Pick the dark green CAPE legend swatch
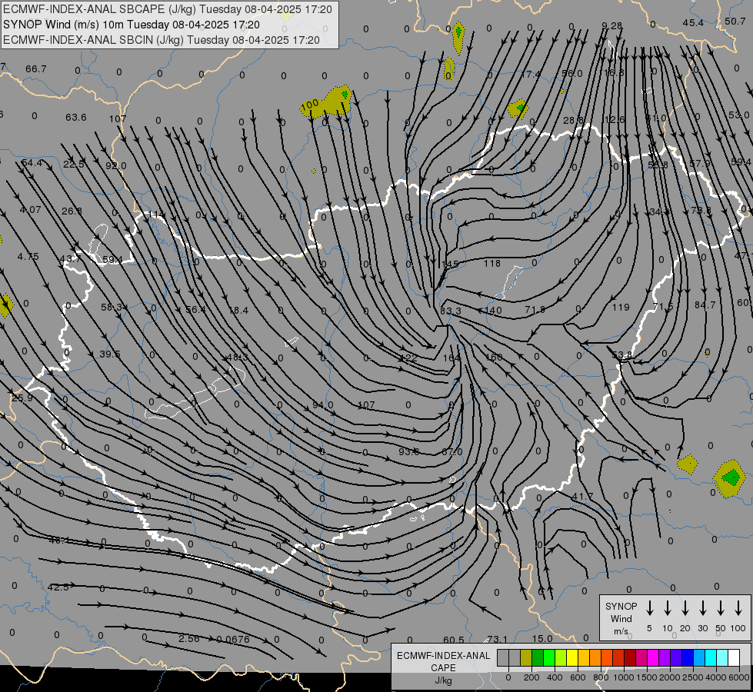The width and height of the screenshot is (753, 692). pyautogui.click(x=538, y=658)
